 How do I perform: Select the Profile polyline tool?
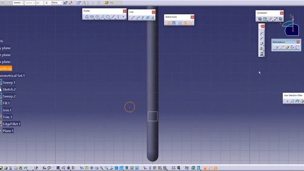[86, 17]
